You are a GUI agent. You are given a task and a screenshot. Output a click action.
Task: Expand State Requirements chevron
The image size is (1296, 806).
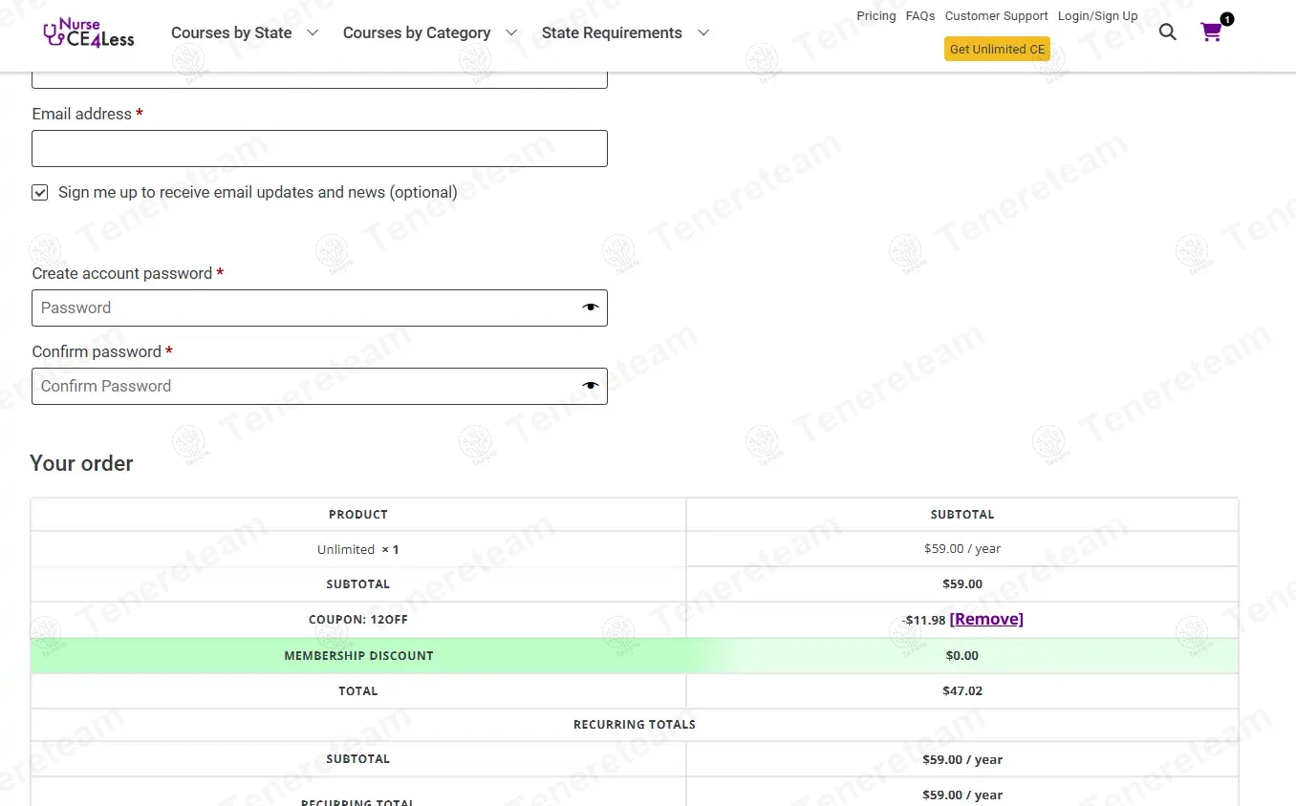coord(703,32)
